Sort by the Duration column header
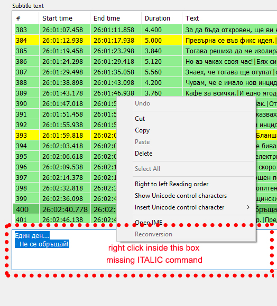The height and width of the screenshot is (306, 277). (x=162, y=18)
